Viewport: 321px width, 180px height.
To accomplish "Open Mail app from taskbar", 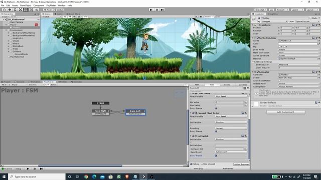I will coord(102,176).
